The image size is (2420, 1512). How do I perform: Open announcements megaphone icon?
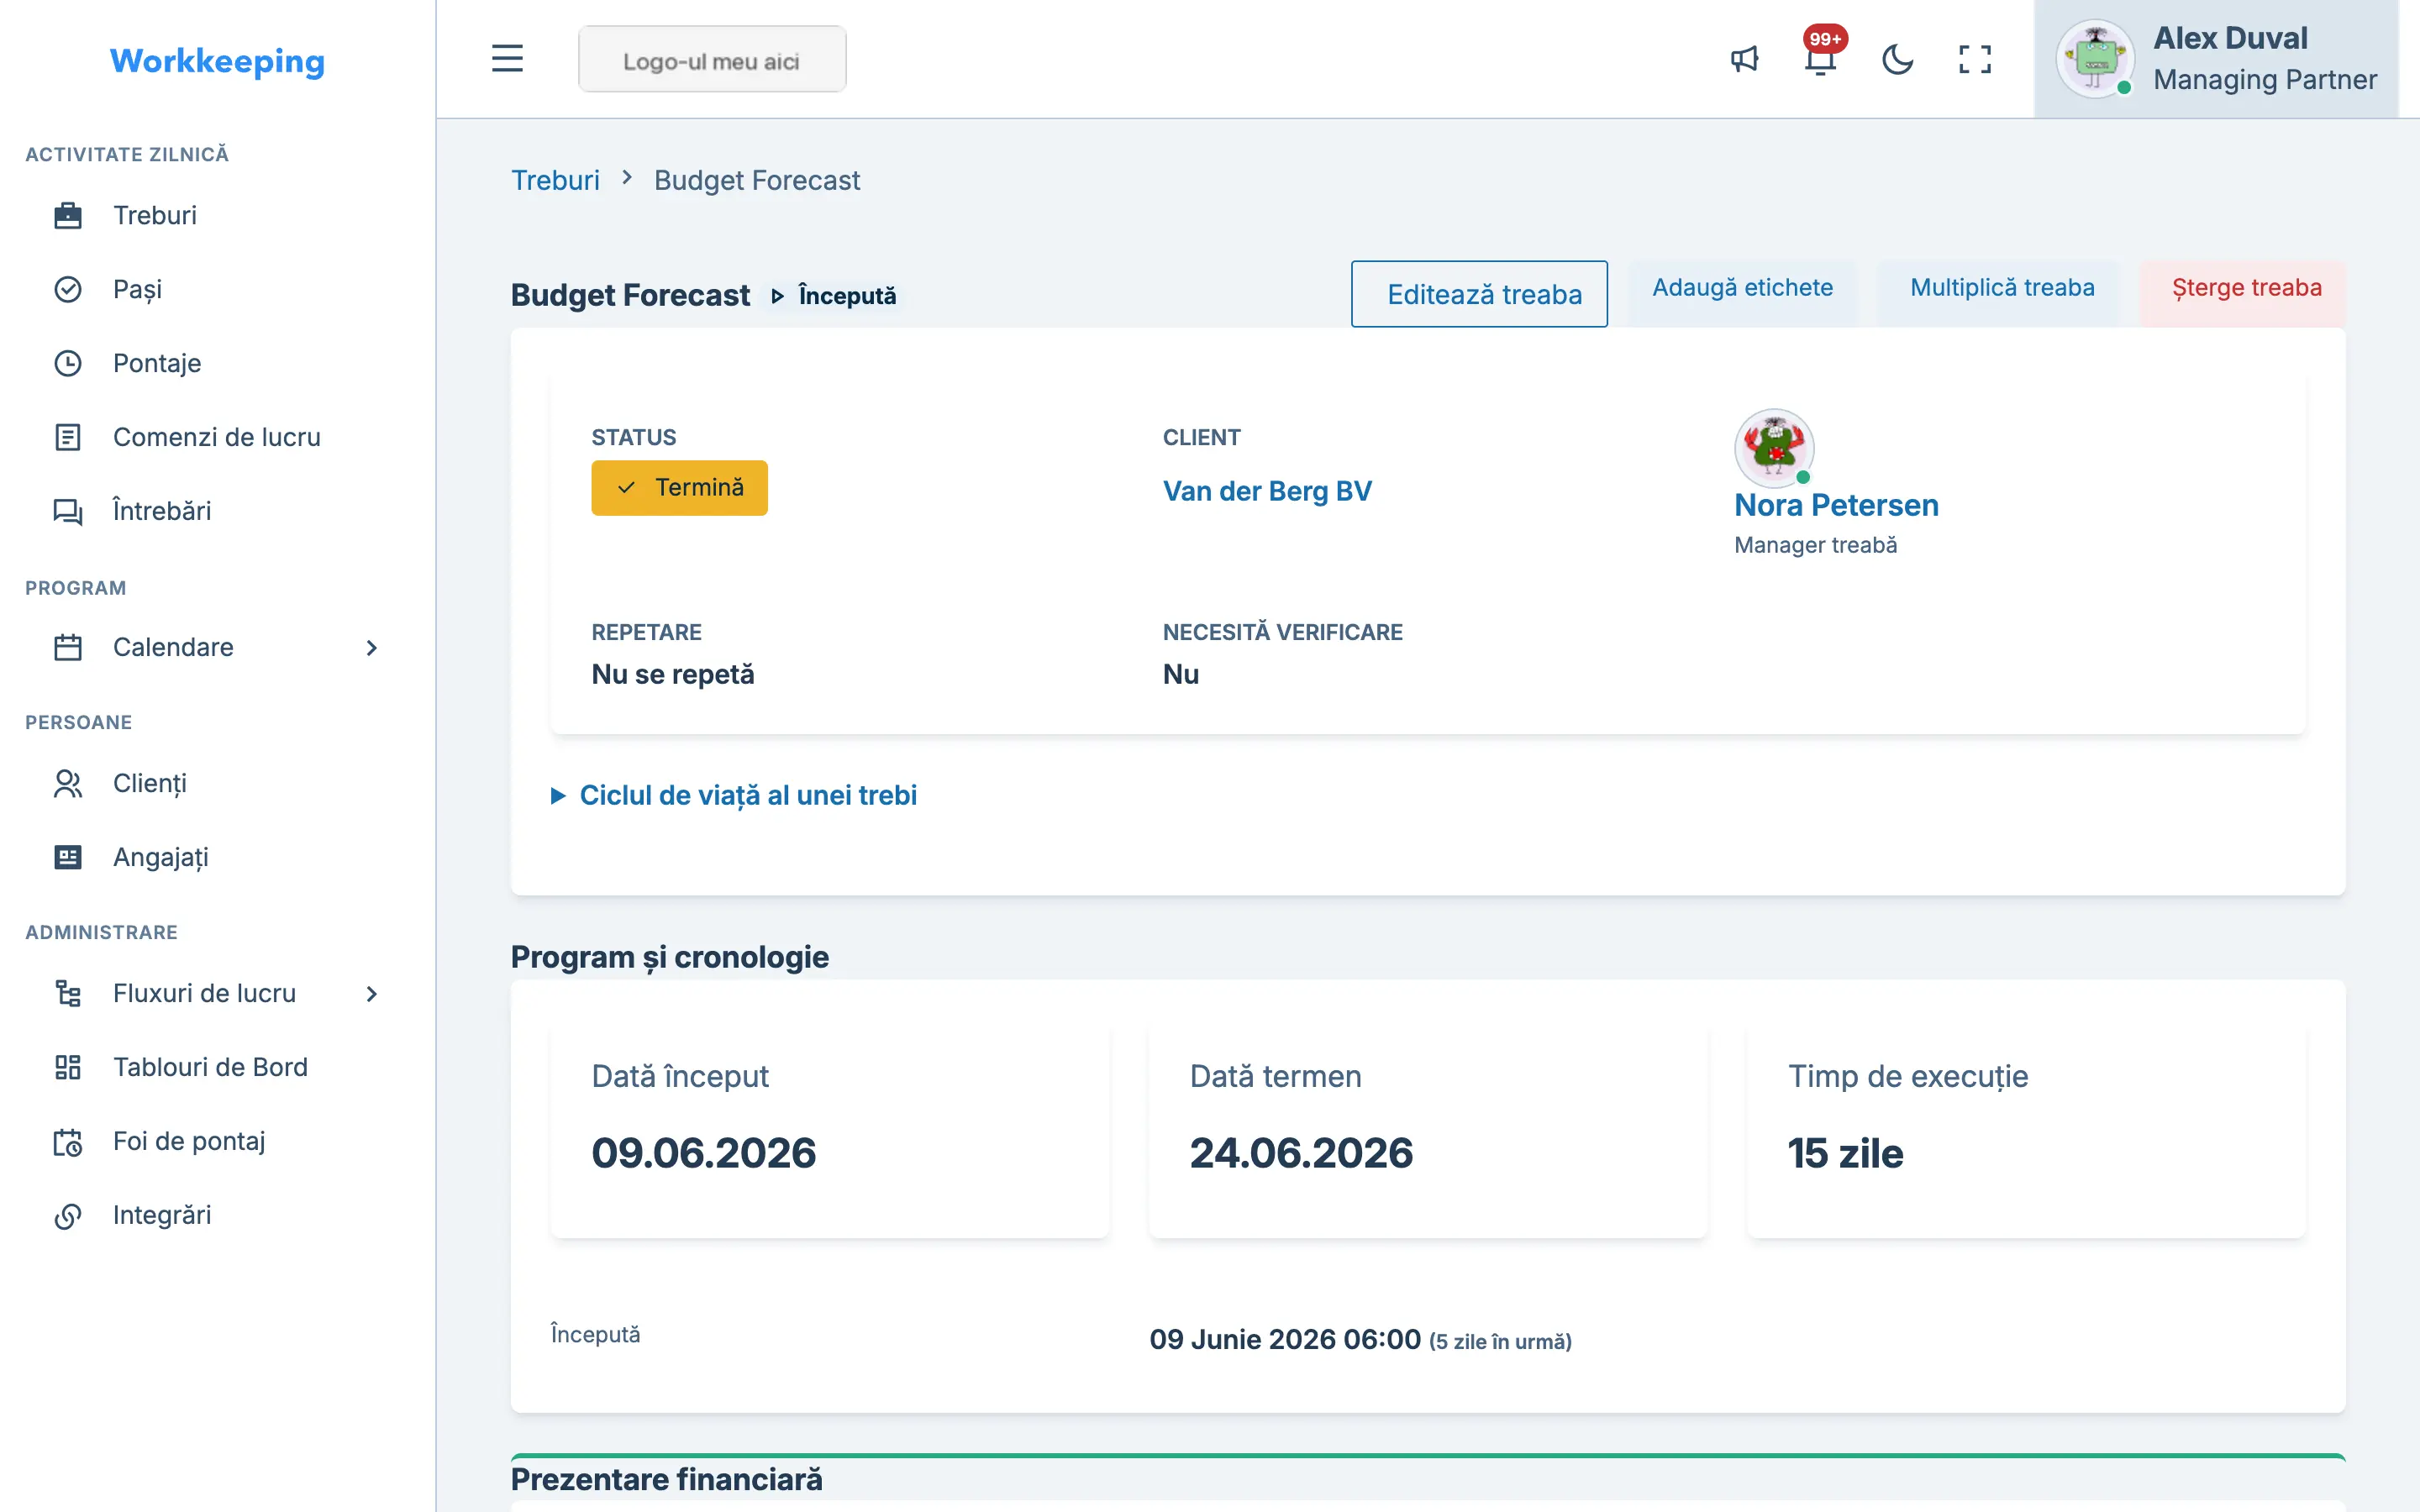click(x=1744, y=59)
